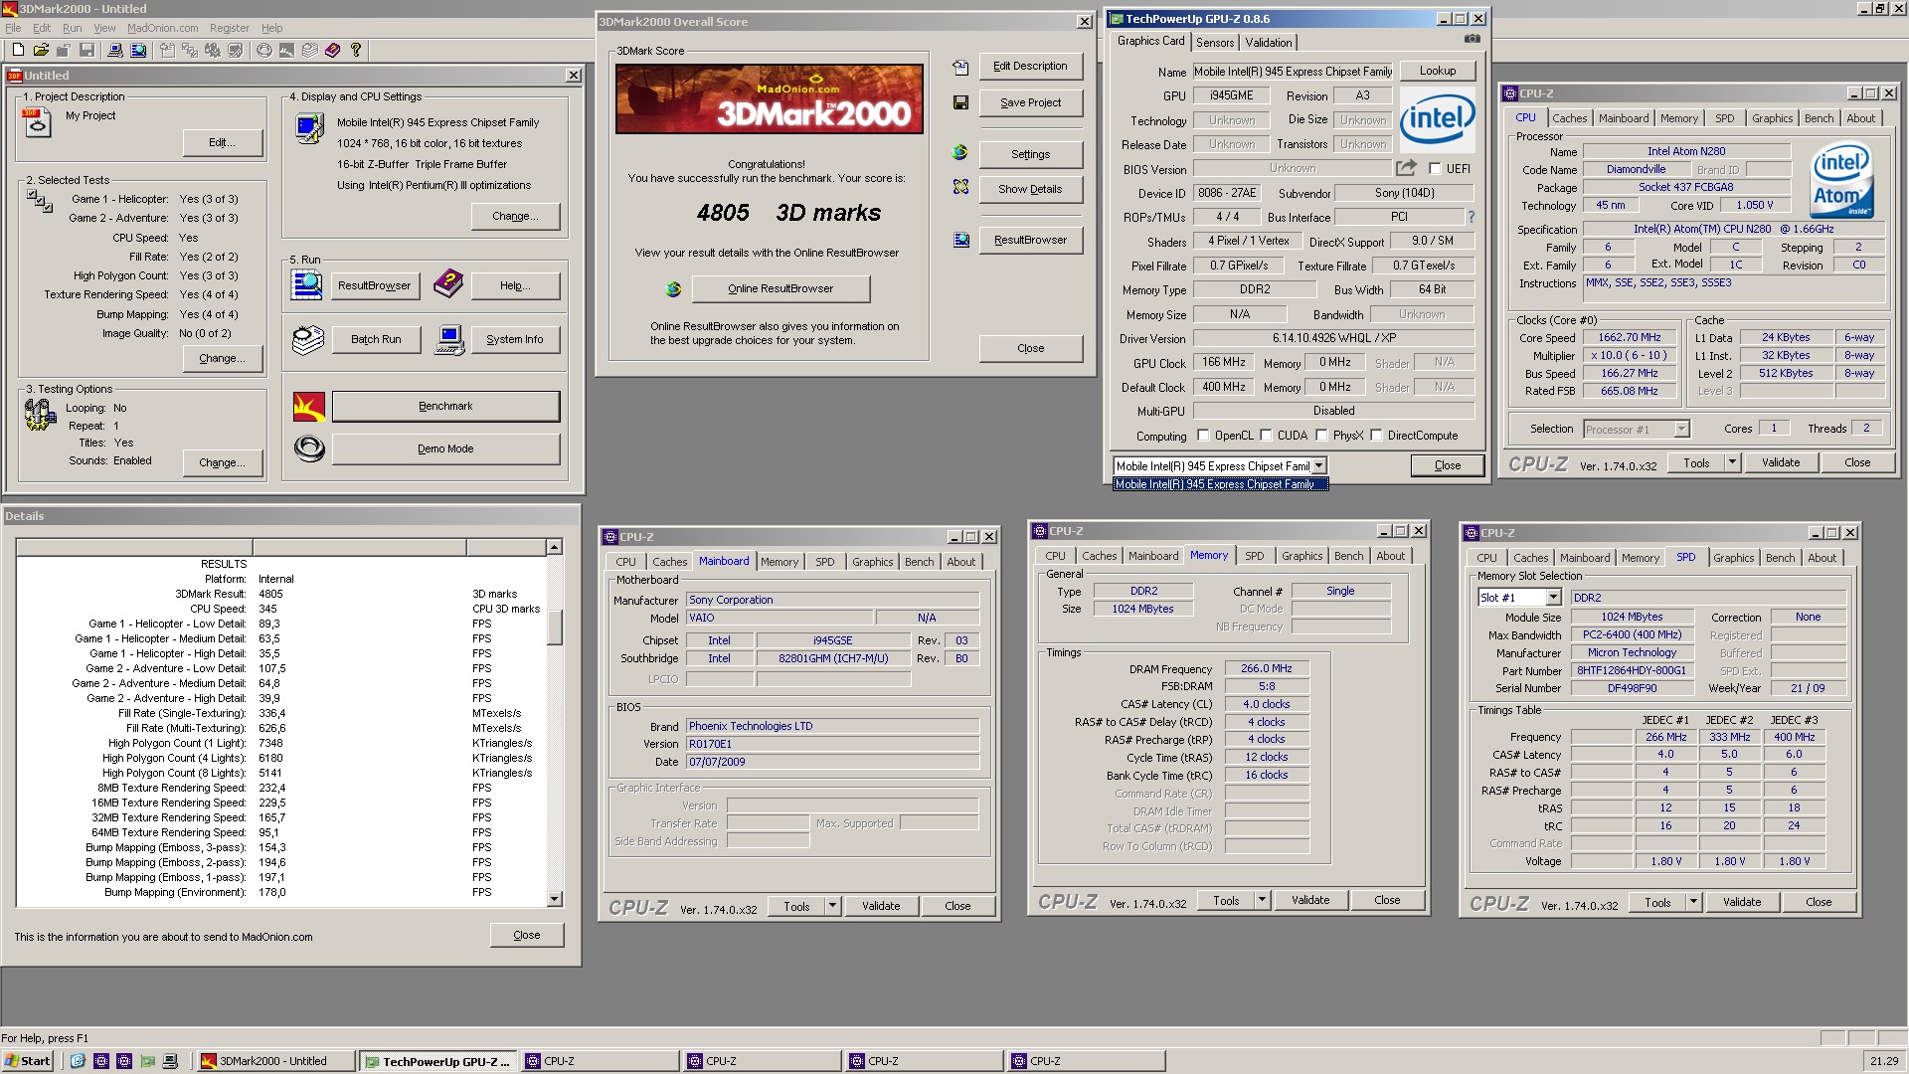Switch to TechPowerUp GPU-Z in the taskbar

coord(437,1061)
